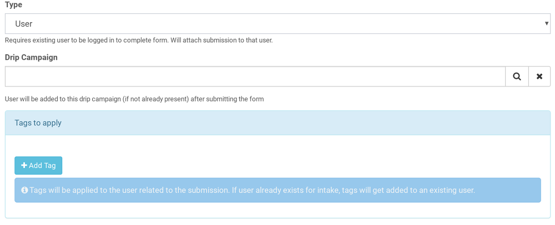The height and width of the screenshot is (225, 555).
Task: Click 'Tags will be applied' message text
Action: [129, 190]
